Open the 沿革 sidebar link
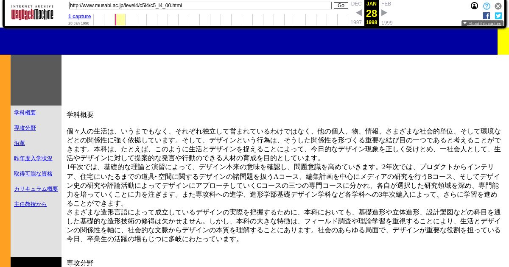The image size is (509, 267). pyautogui.click(x=20, y=143)
